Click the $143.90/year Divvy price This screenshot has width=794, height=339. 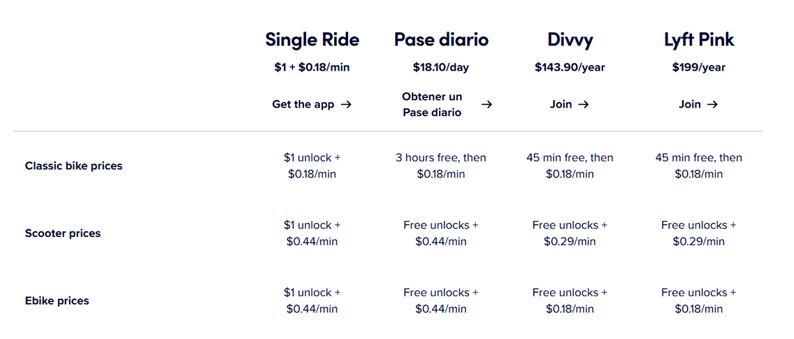[x=570, y=68]
